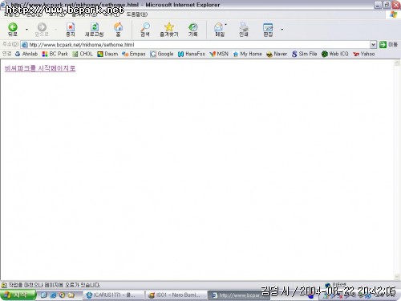Viewport: 401px width, 301px height.
Task: Open the Google links bar shortcut
Action: pos(162,54)
